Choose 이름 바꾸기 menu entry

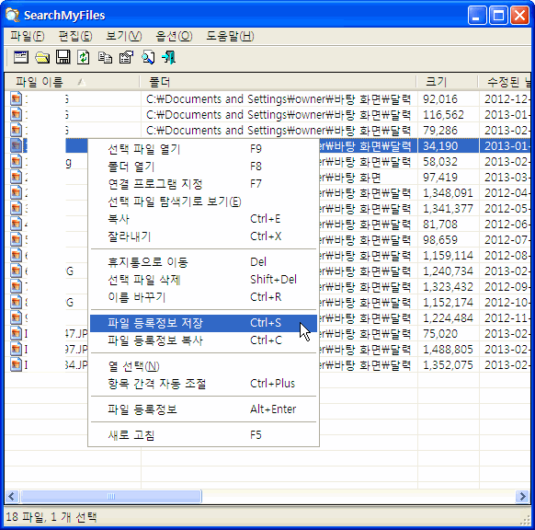click(x=204, y=297)
